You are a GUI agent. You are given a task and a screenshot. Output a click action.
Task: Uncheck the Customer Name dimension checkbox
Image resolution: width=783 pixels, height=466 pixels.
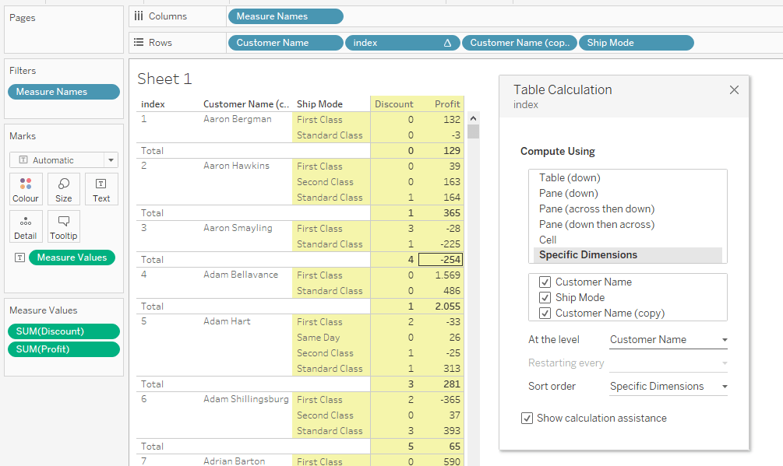[545, 282]
